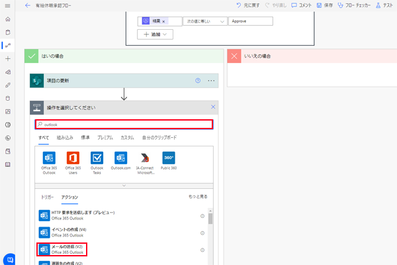This screenshot has width=397, height=265.
Task: Click 元に戻す (Undo)
Action: (248, 5)
